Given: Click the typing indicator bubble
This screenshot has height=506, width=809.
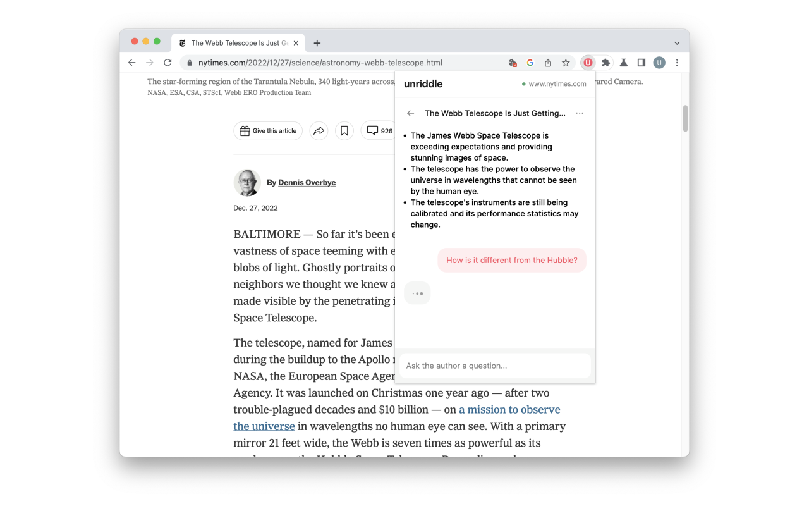Looking at the screenshot, I should coord(417,293).
